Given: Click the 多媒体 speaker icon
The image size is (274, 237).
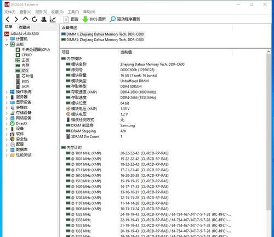Looking at the screenshot, I should pyautogui.click(x=12, y=108).
